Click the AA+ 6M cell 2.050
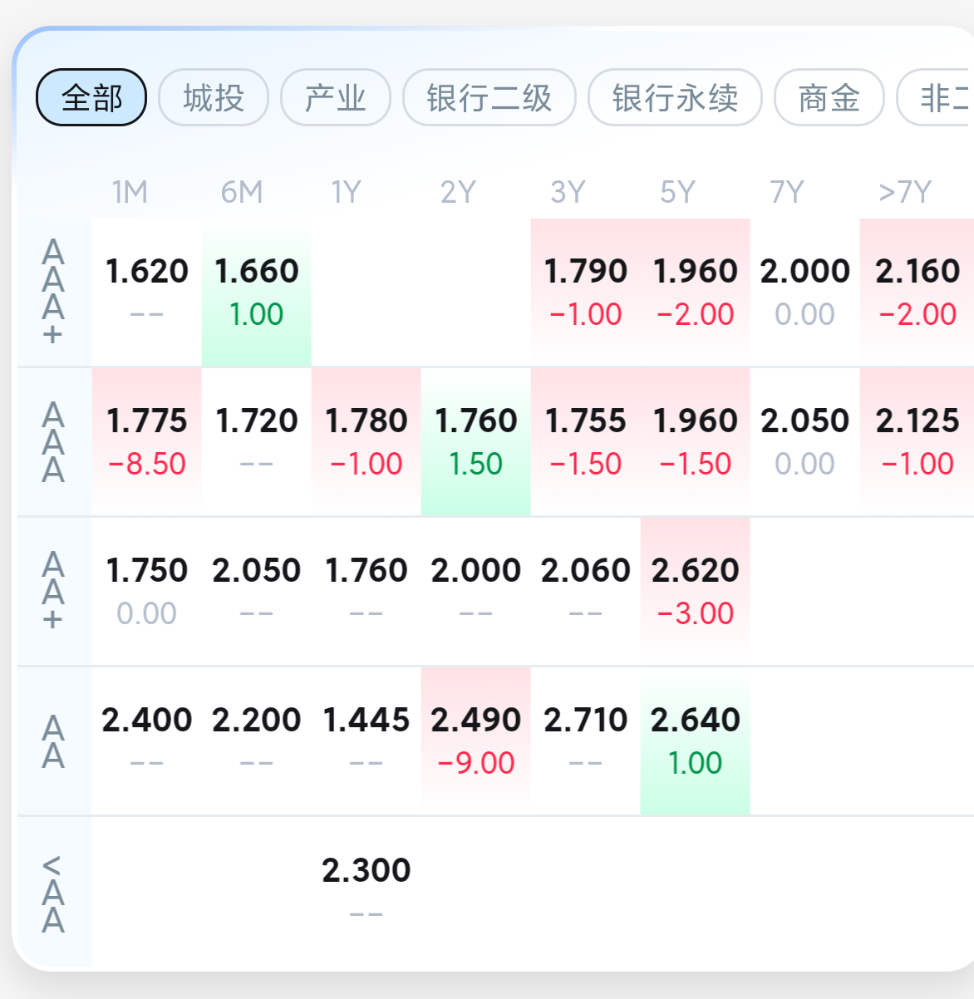This screenshot has height=999, width=974. point(256,591)
